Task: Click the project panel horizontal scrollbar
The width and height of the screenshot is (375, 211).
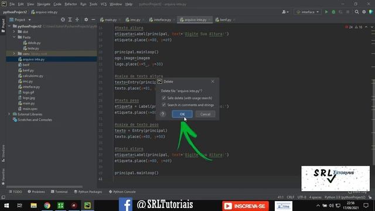Action: click(x=45, y=186)
